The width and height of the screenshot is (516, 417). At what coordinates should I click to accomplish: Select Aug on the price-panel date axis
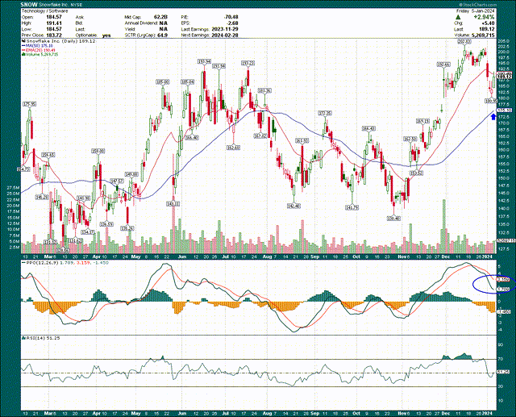pos(268,256)
